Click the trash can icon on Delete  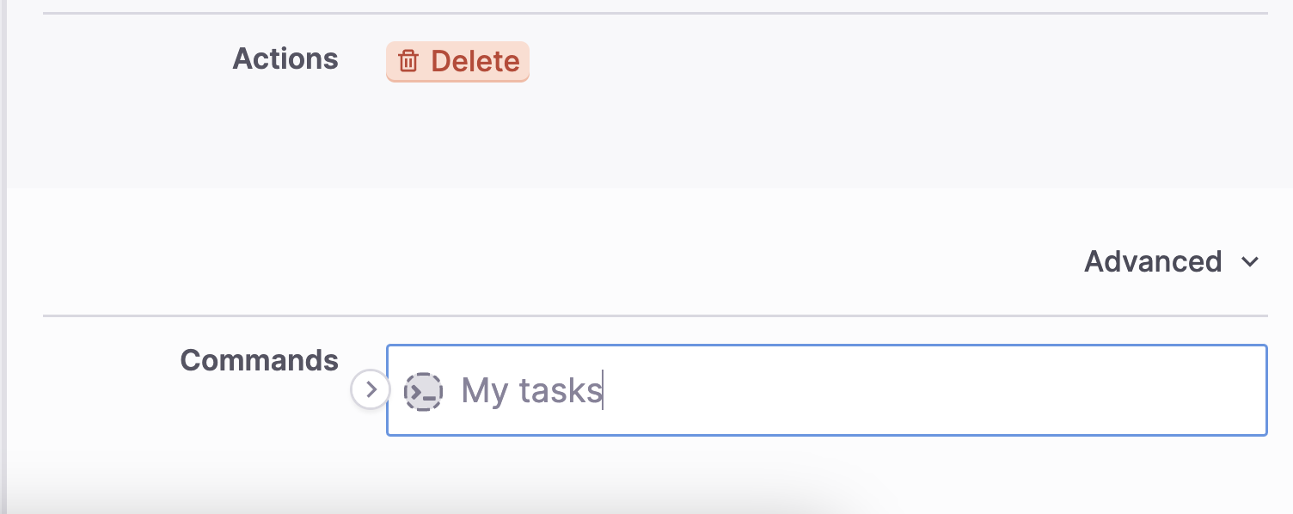(x=408, y=61)
